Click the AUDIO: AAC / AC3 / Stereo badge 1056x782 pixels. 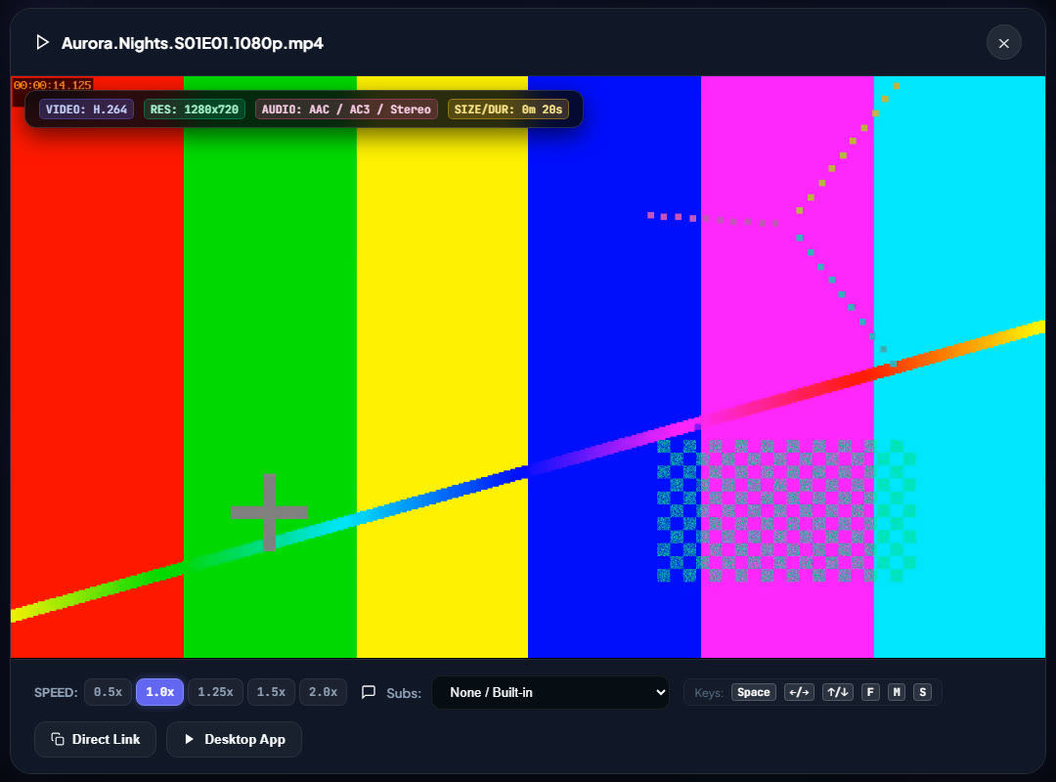(346, 109)
